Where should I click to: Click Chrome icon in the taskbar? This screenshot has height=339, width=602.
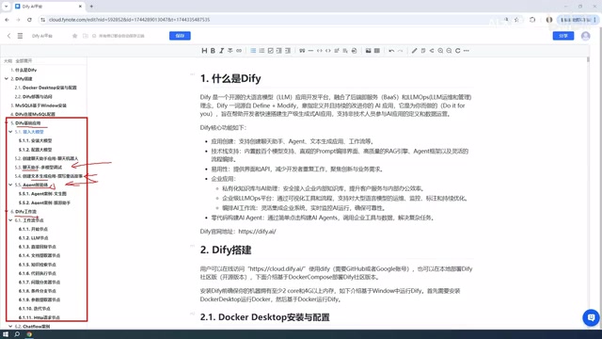pyautogui.click(x=29, y=334)
